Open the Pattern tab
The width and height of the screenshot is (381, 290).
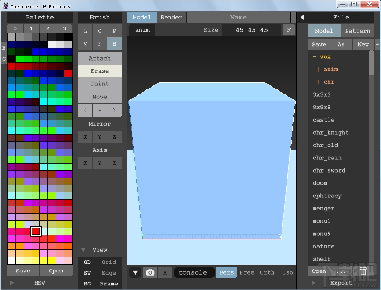point(357,31)
